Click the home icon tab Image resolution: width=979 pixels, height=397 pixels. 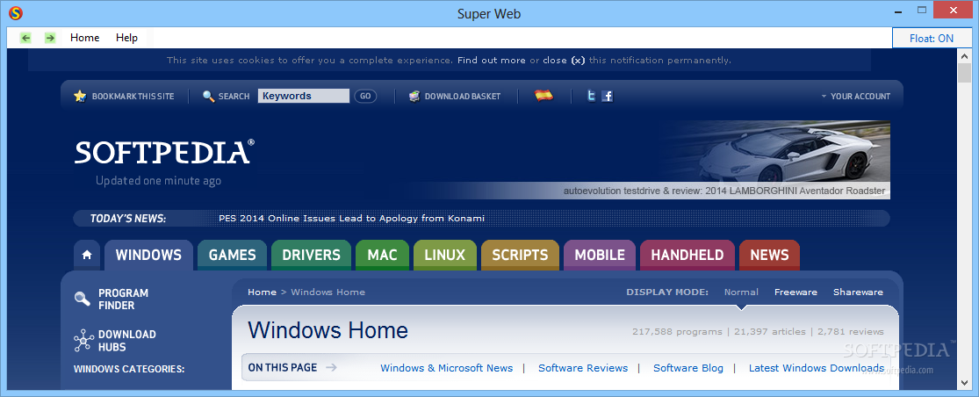point(87,255)
